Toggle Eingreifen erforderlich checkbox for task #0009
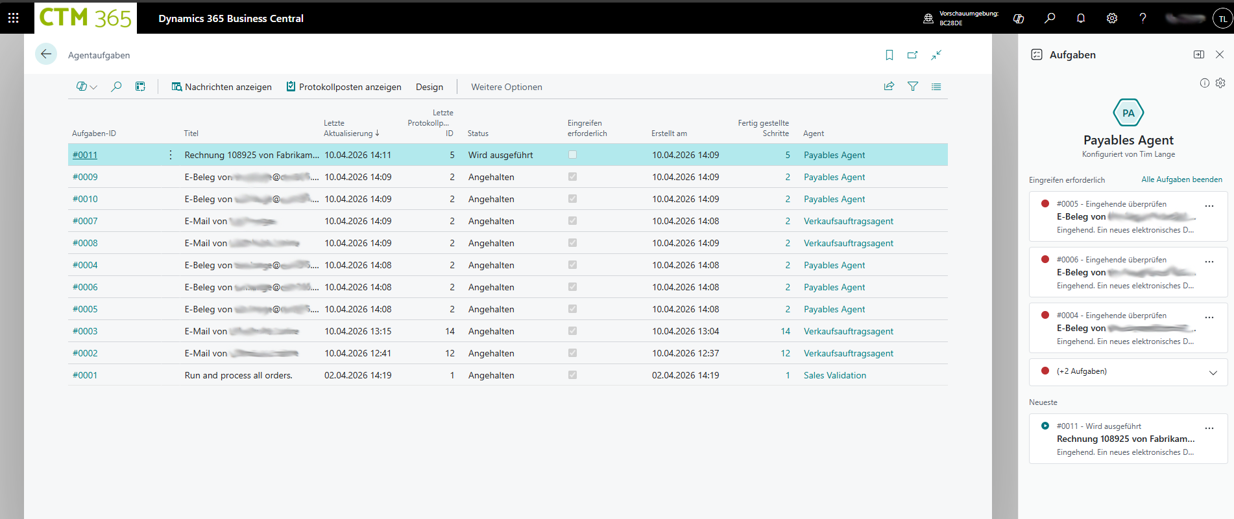The image size is (1234, 519). click(572, 177)
